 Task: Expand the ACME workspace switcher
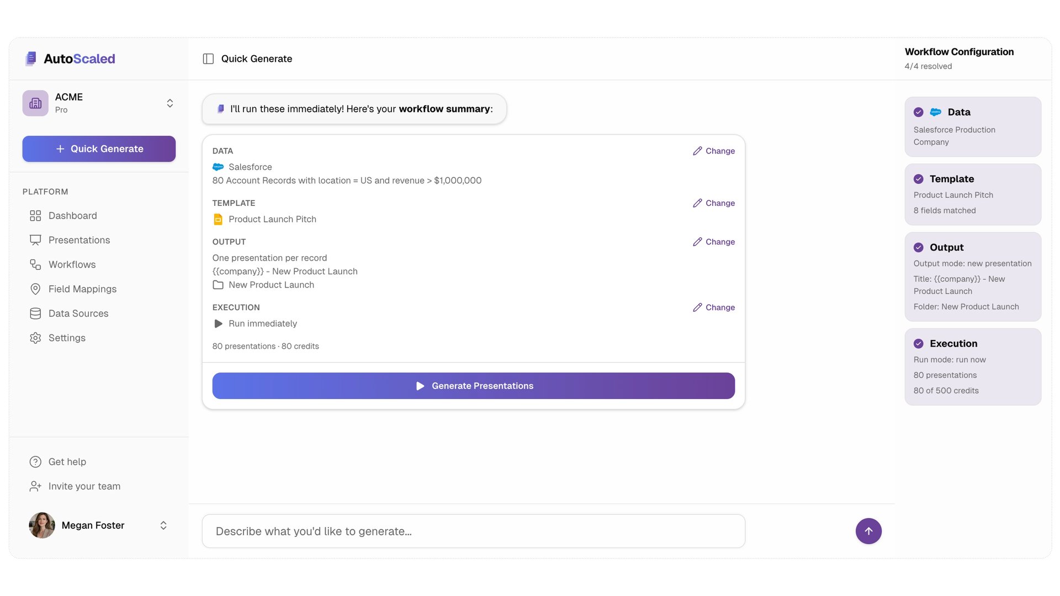[170, 103]
